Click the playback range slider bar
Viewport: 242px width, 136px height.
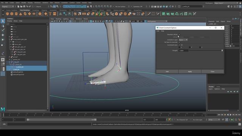click(61, 120)
